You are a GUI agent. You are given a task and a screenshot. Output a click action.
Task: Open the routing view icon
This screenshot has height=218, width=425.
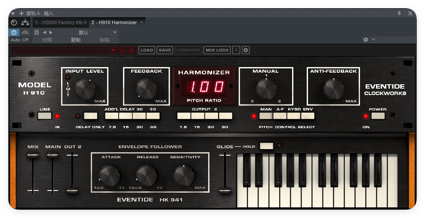pyautogui.click(x=25, y=22)
